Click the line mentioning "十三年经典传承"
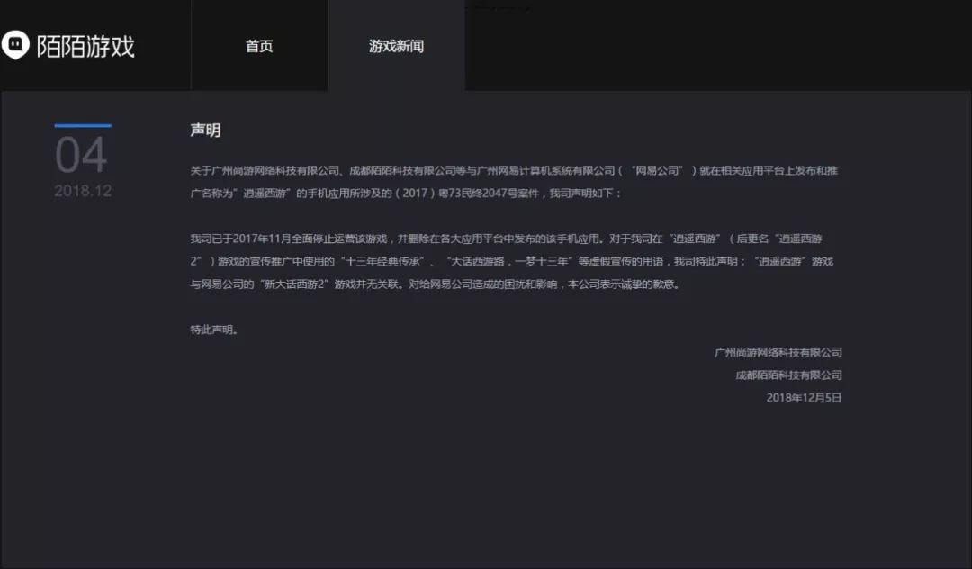Screen dimensions: 972x569 [511, 262]
